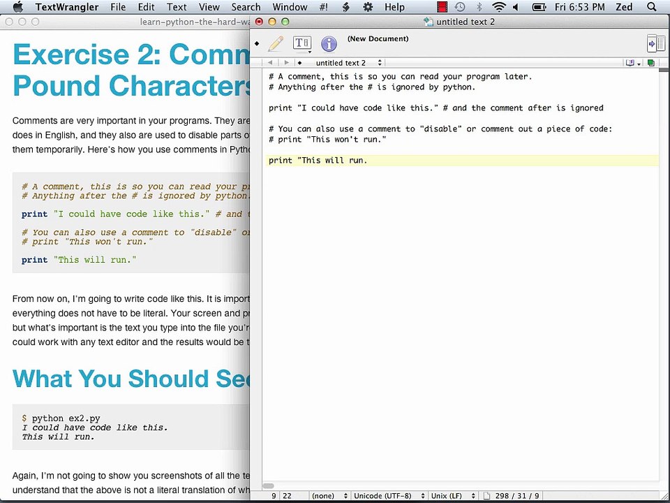
Task: Open the language (none) popup
Action: [329, 496]
